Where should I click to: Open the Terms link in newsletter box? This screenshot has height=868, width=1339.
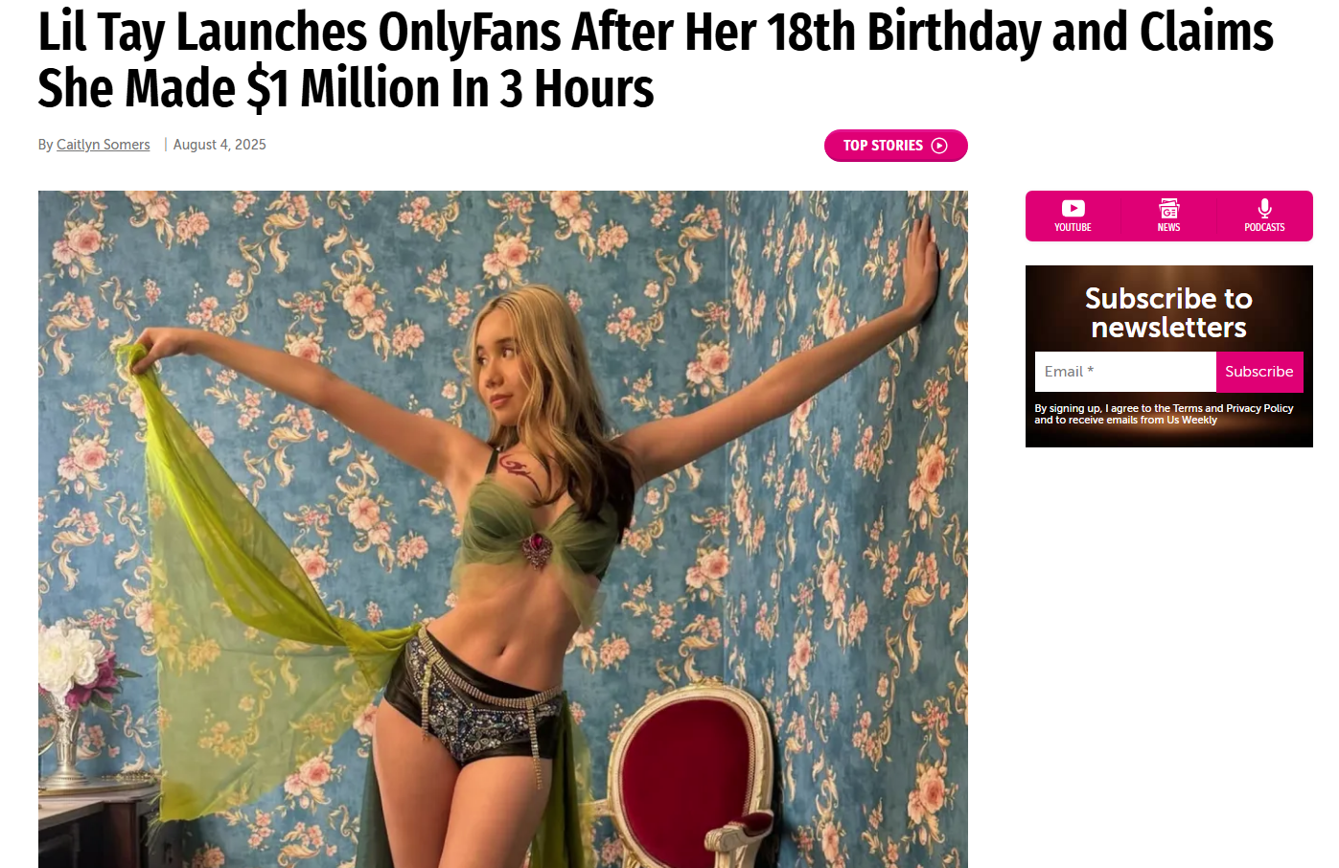tap(1187, 408)
